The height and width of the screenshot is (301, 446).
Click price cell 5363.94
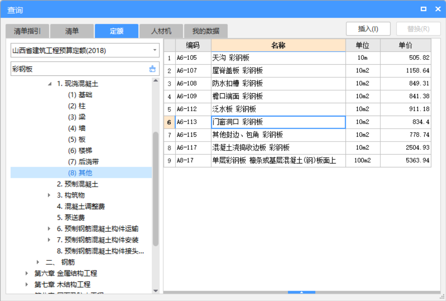406,160
